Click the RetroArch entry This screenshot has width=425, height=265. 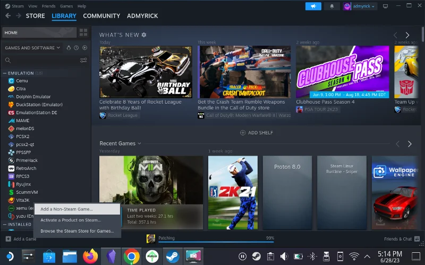(26, 168)
